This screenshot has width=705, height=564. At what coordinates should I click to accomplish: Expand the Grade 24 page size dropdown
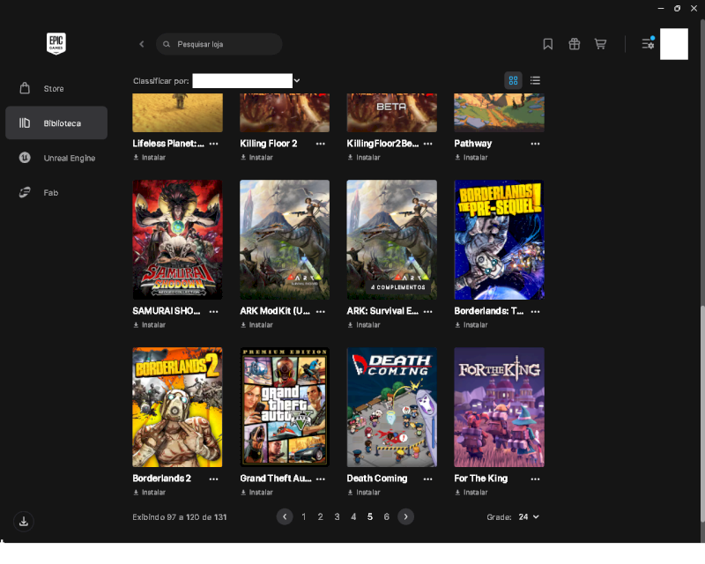(x=529, y=517)
